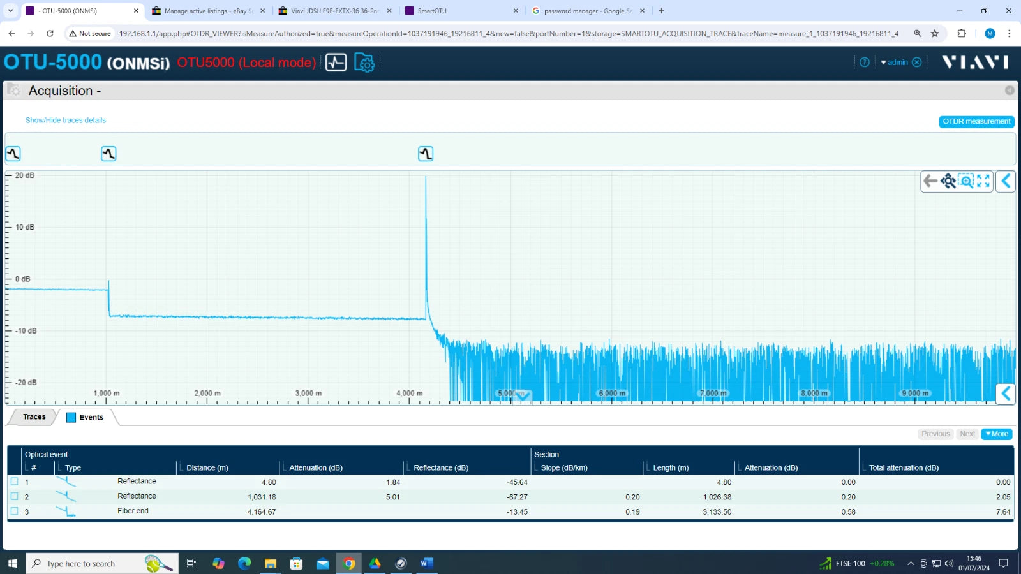Click reflectance type icon in event row 2
The height and width of the screenshot is (574, 1021).
(x=66, y=496)
